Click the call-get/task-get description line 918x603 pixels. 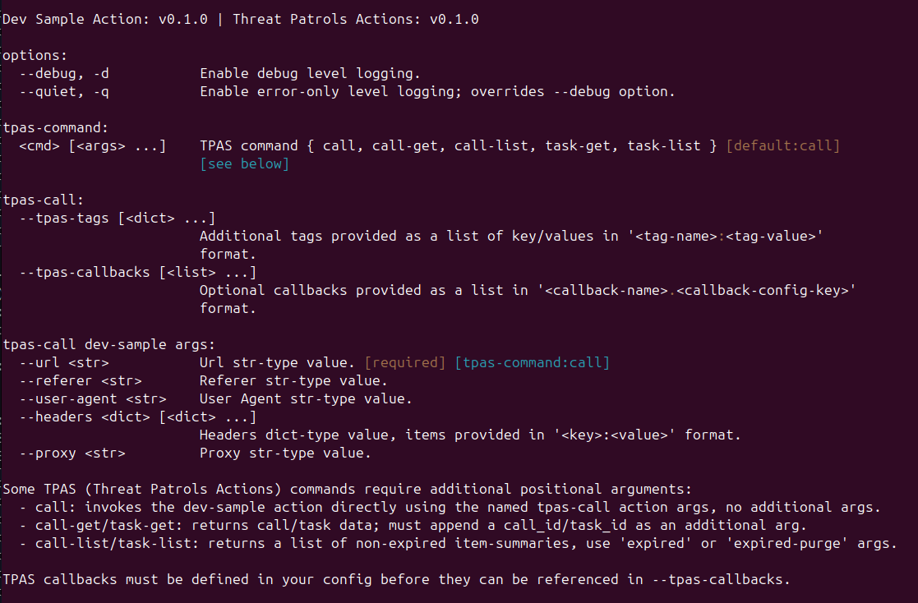coord(413,526)
